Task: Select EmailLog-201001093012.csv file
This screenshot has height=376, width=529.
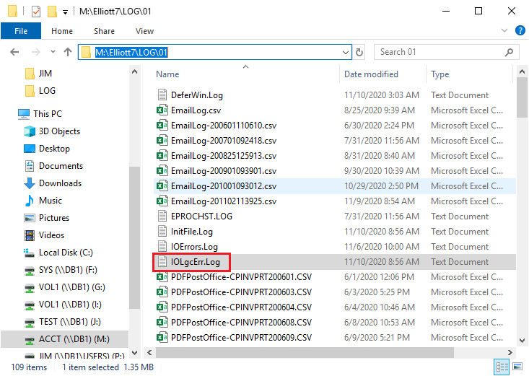Action: pos(224,186)
